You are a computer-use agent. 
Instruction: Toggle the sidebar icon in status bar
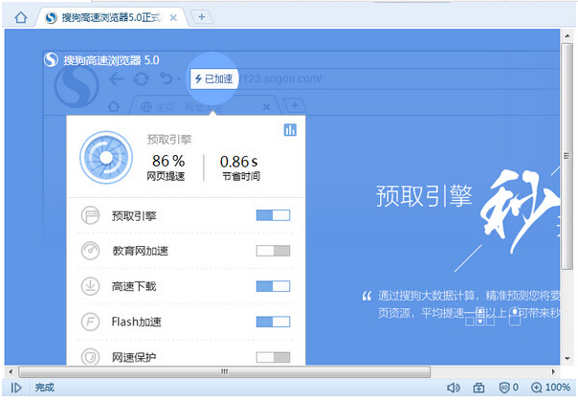coord(16,388)
